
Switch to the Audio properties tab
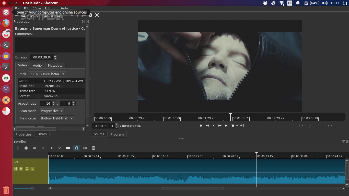point(37,66)
